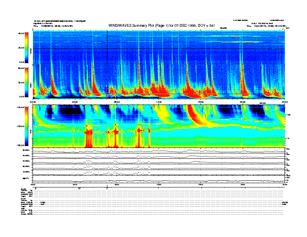Image resolution: width=307 pixels, height=237 pixels.
Task: Click the top-right position header line starting 73.23
Action: (x=266, y=26)
